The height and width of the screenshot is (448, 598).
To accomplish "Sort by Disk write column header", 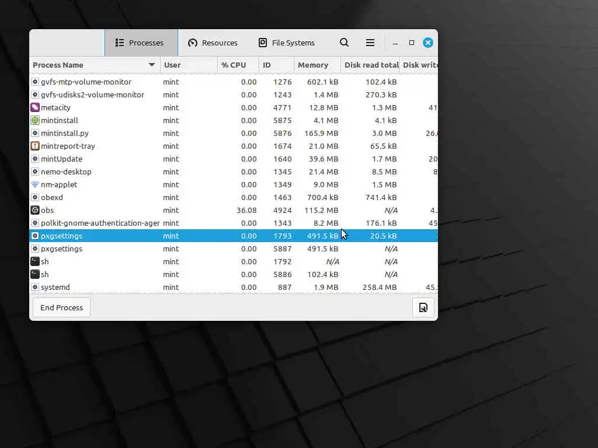I will pyautogui.click(x=419, y=65).
